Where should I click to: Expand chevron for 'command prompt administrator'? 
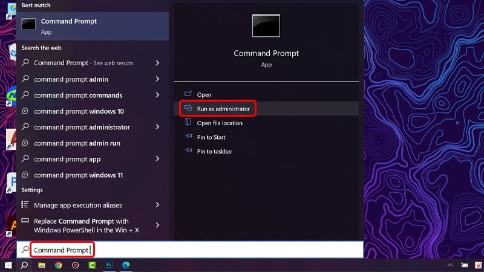[157, 127]
